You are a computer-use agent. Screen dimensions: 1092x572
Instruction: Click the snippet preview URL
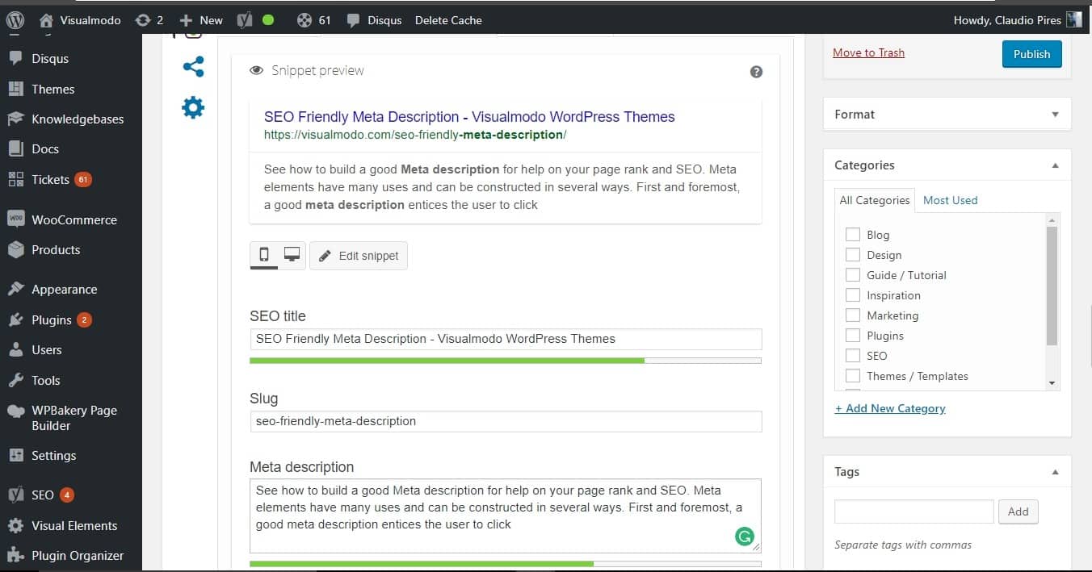[x=415, y=135]
